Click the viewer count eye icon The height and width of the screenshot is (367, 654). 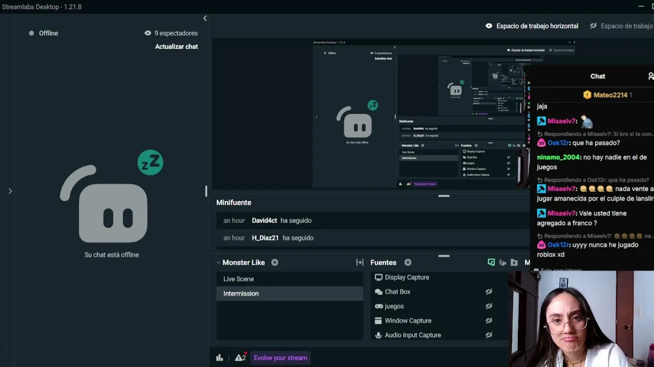click(x=148, y=33)
